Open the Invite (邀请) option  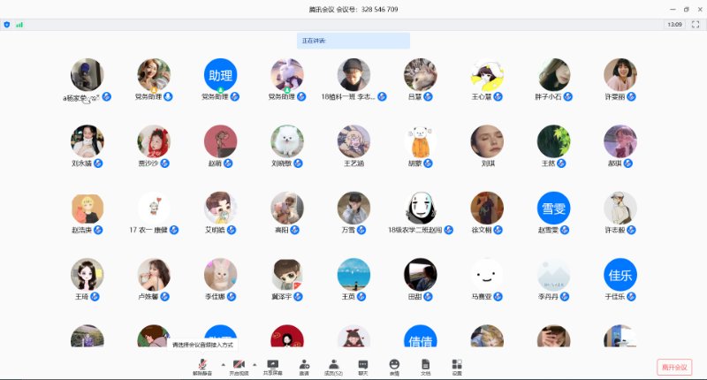click(x=303, y=366)
